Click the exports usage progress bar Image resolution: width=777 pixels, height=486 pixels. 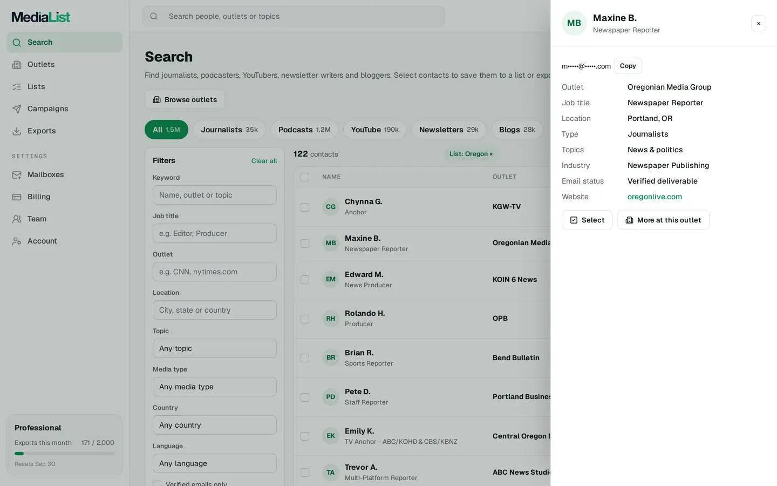click(x=64, y=454)
